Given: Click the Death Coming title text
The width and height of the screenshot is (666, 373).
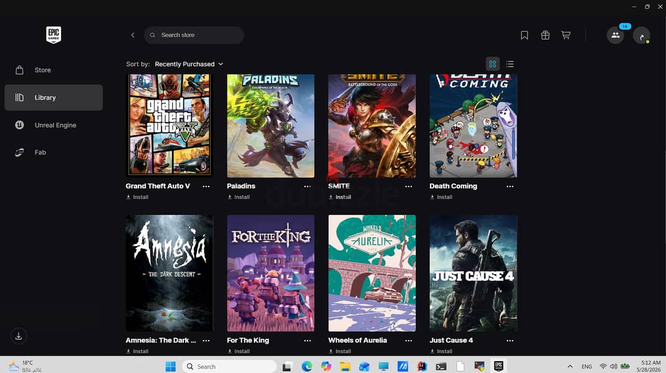Looking at the screenshot, I should coord(453,186).
